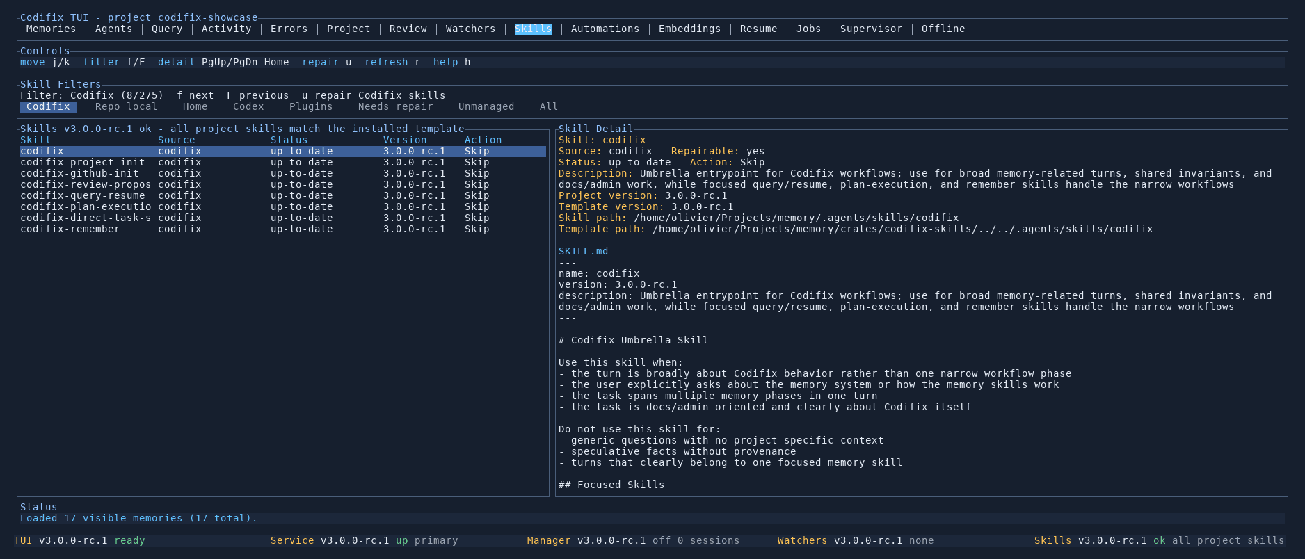
Task: Select the Codex skill filter
Action: 248,106
